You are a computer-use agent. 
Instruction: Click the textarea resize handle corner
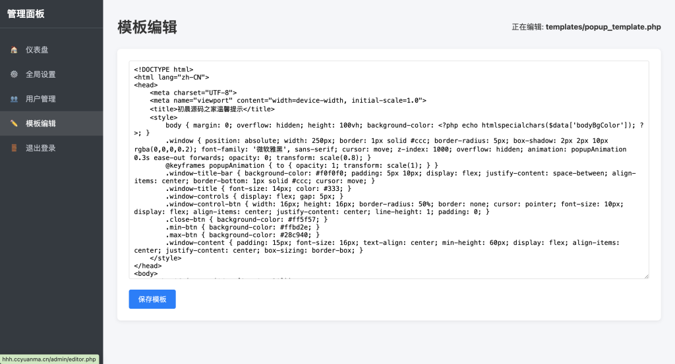coord(646,276)
